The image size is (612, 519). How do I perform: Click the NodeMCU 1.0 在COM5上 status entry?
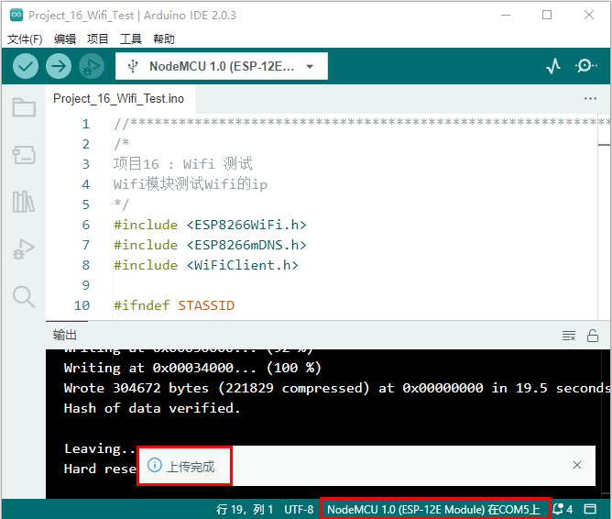(433, 509)
